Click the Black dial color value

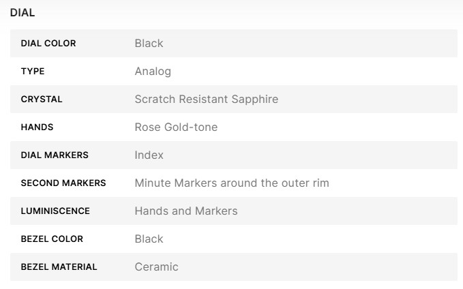tap(149, 44)
